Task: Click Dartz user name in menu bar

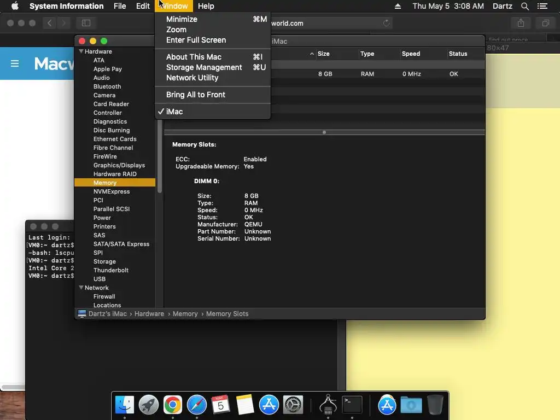Action: click(x=502, y=6)
